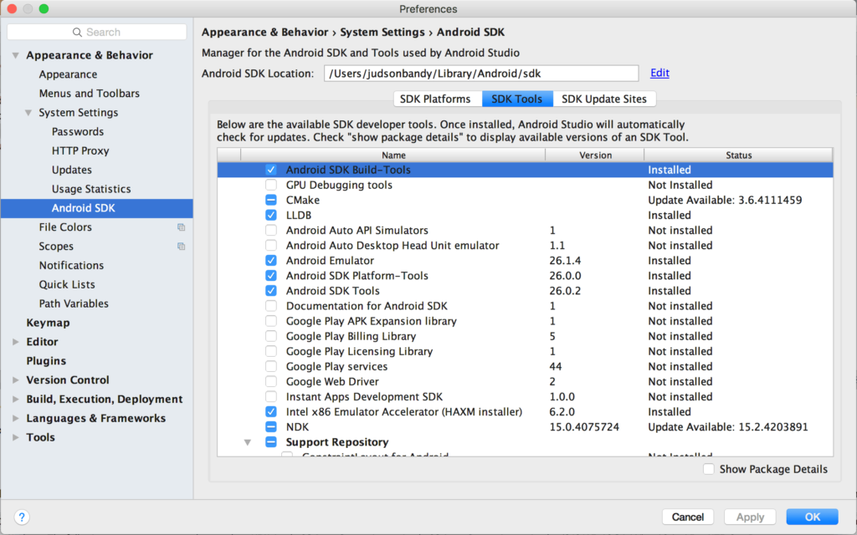Select the Plugins settings page
The width and height of the screenshot is (857, 535).
click(x=47, y=361)
